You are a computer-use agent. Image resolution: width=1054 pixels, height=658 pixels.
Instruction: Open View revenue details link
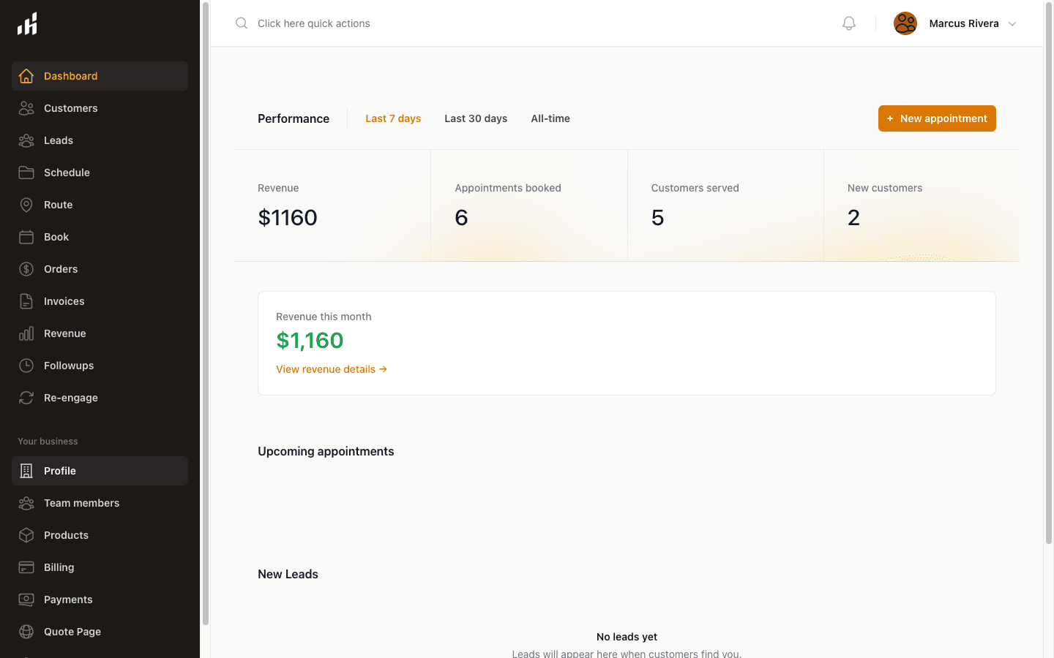tap(331, 369)
